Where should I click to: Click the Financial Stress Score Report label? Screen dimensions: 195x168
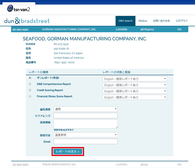[x=54, y=96]
